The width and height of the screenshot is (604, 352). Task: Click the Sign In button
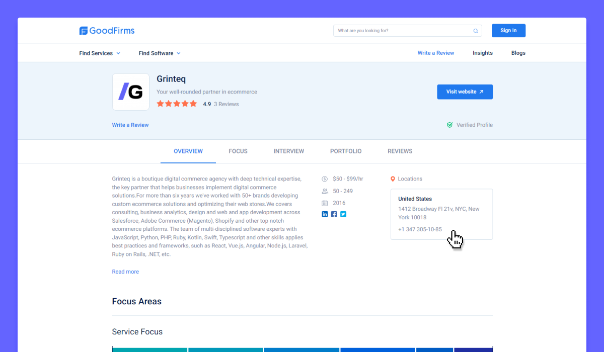508,31
